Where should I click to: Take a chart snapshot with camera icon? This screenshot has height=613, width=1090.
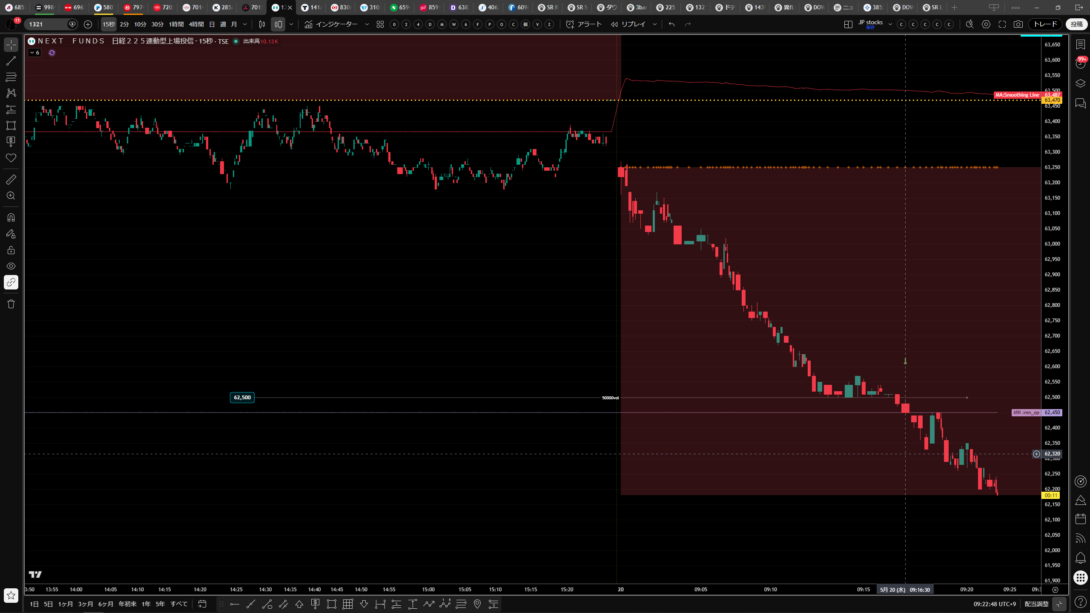click(1018, 24)
